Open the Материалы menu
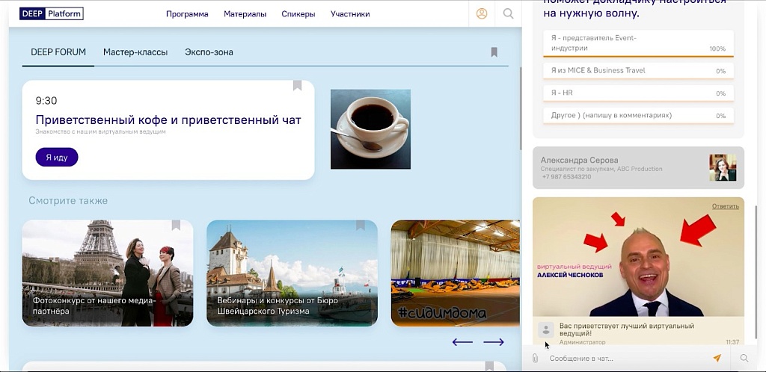Viewport: 766px width, 372px height. (x=245, y=14)
